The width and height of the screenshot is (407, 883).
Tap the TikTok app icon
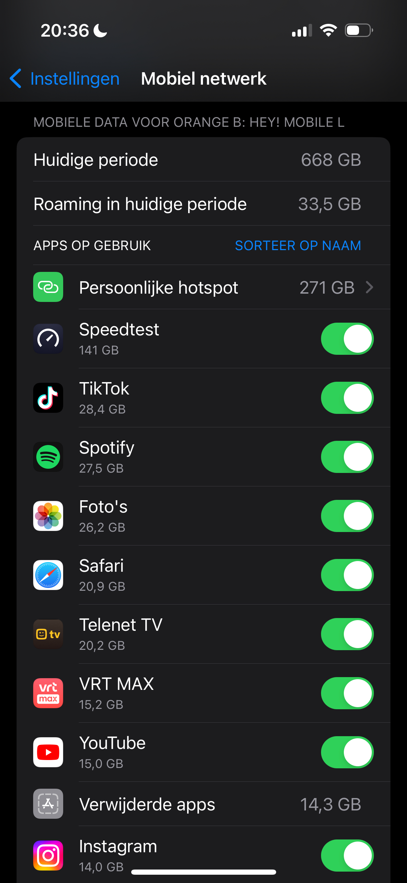pyautogui.click(x=48, y=398)
